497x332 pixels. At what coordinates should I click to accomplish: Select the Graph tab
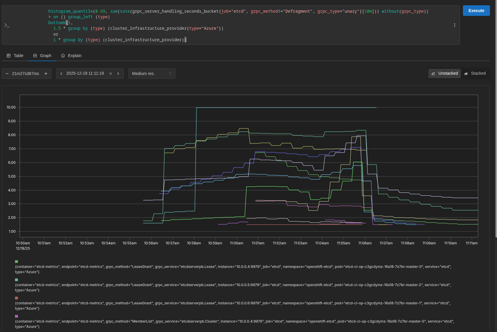(42, 56)
